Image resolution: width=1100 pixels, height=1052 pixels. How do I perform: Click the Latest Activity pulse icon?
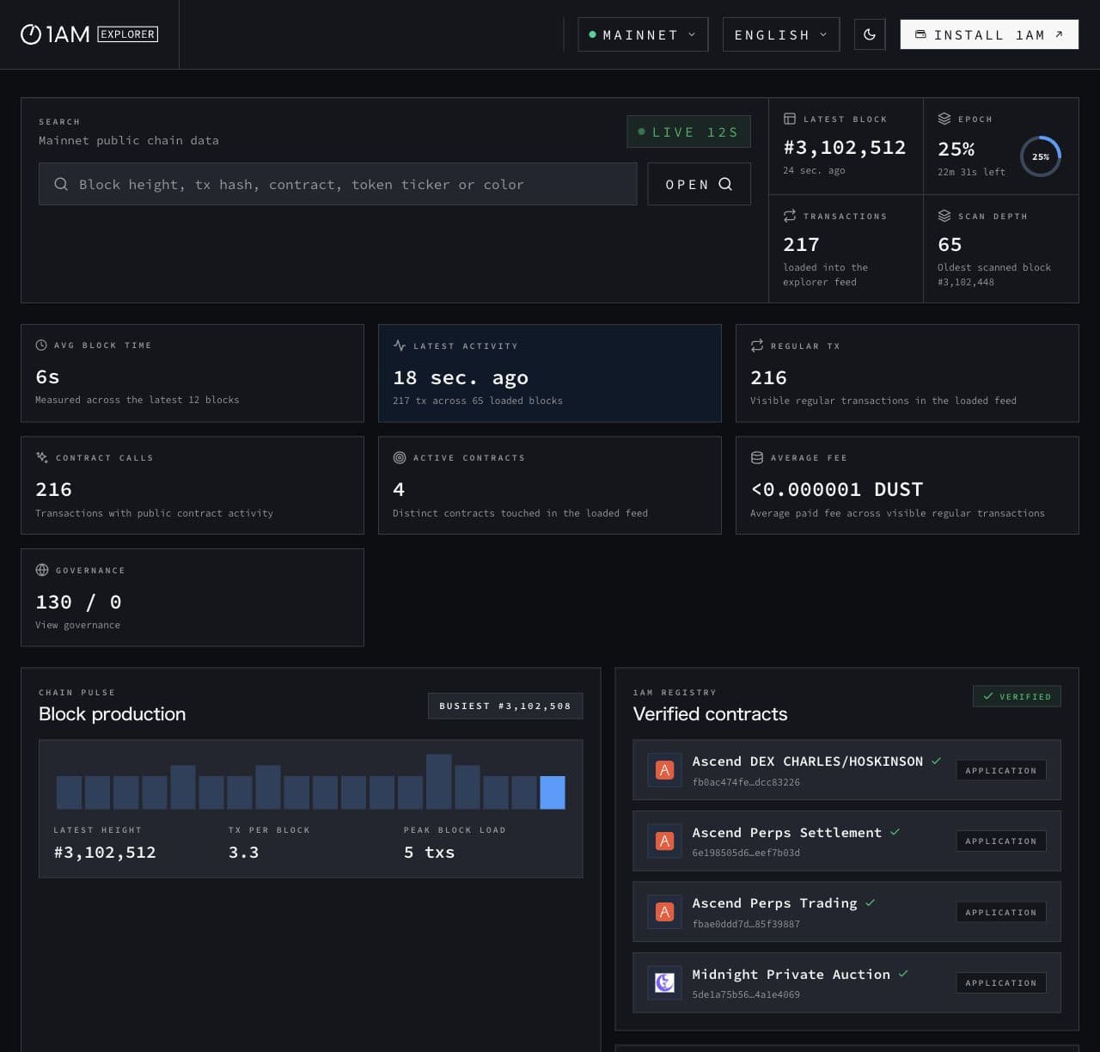(400, 346)
